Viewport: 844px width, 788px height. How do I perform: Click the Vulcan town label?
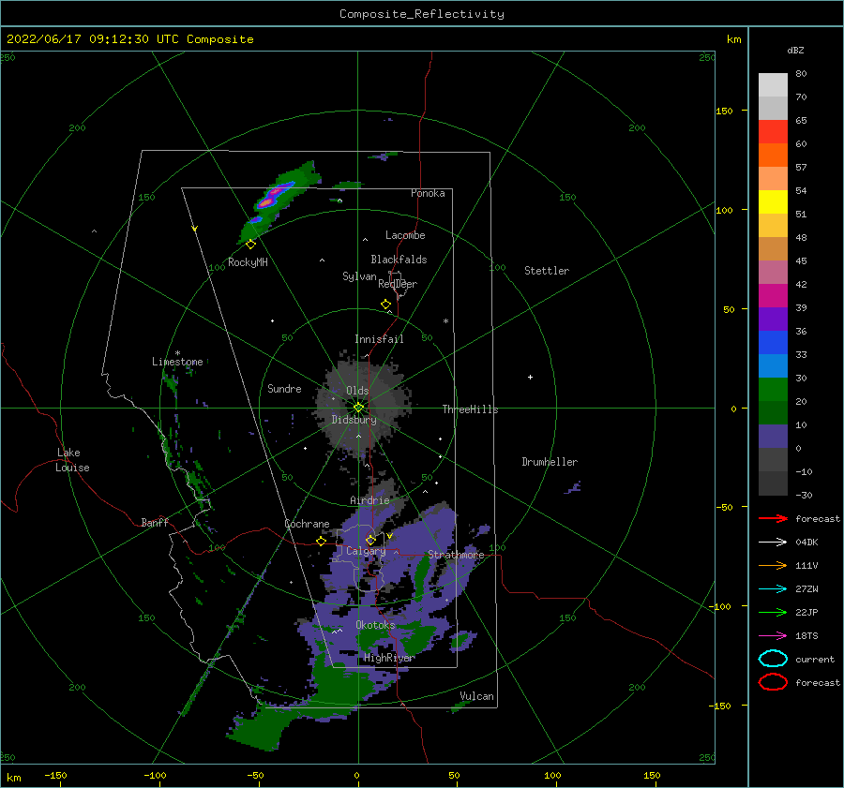pos(476,696)
